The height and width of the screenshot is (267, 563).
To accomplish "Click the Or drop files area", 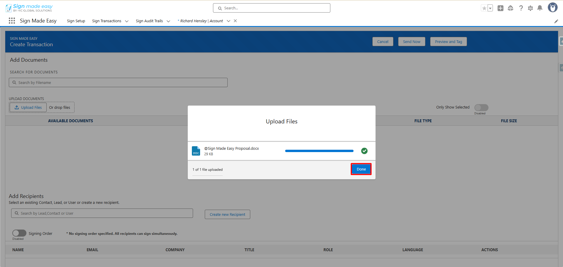I will [x=60, y=107].
